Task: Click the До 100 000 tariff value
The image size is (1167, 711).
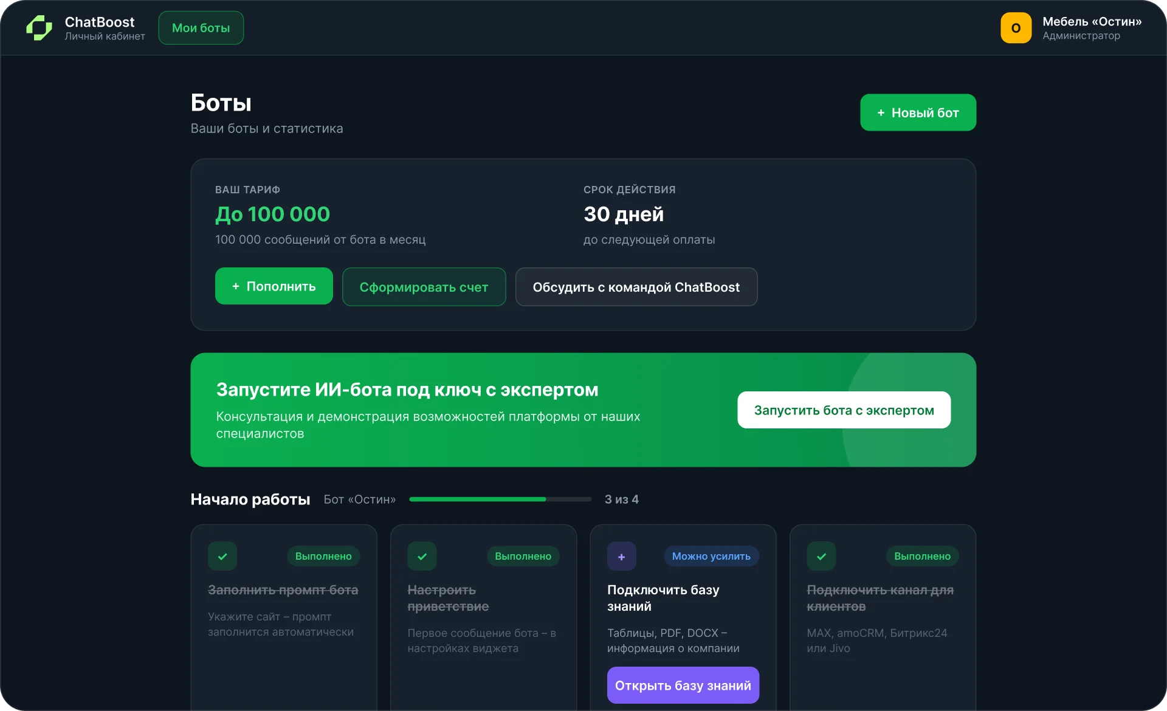Action: click(x=272, y=214)
